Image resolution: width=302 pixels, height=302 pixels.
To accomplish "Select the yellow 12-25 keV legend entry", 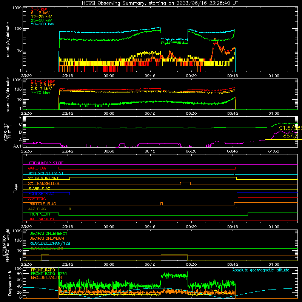I will click(42, 17).
